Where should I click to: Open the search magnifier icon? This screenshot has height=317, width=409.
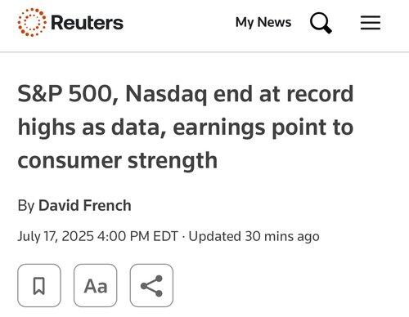point(321,23)
